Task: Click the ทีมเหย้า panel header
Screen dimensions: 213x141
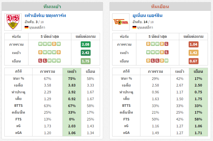Action: pyautogui.click(x=52, y=6)
